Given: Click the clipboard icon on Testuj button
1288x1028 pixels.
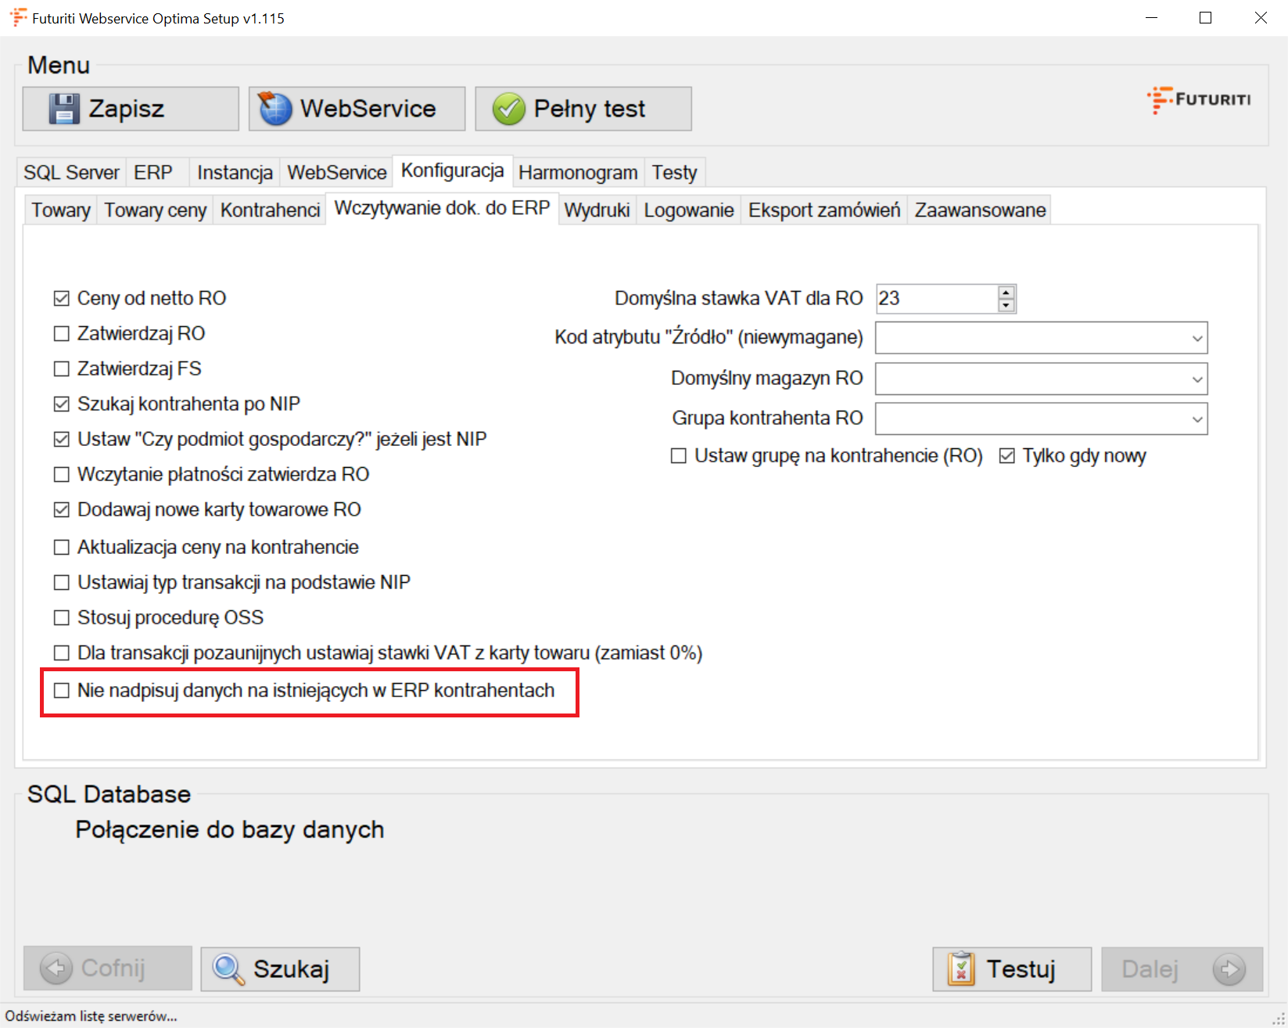Looking at the screenshot, I should (960, 969).
